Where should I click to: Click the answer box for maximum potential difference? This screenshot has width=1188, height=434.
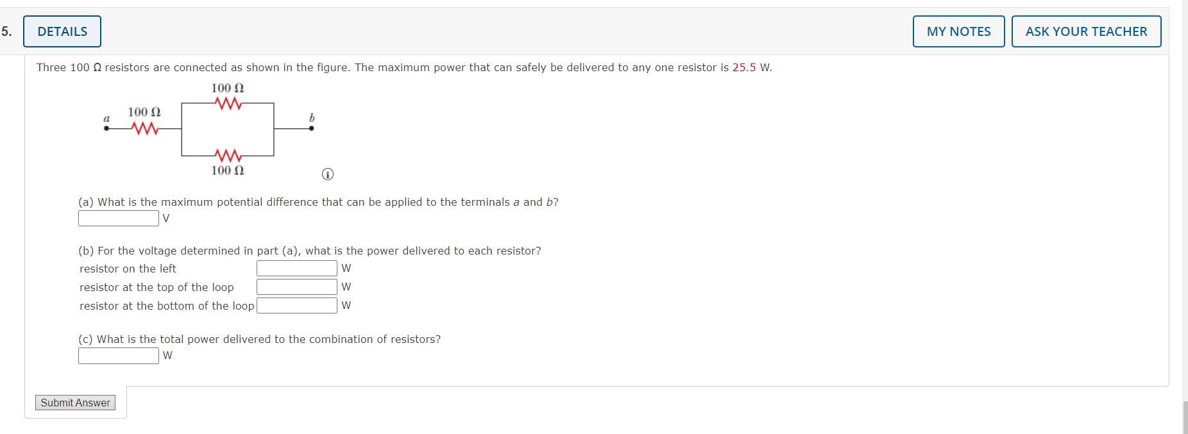[x=118, y=218]
